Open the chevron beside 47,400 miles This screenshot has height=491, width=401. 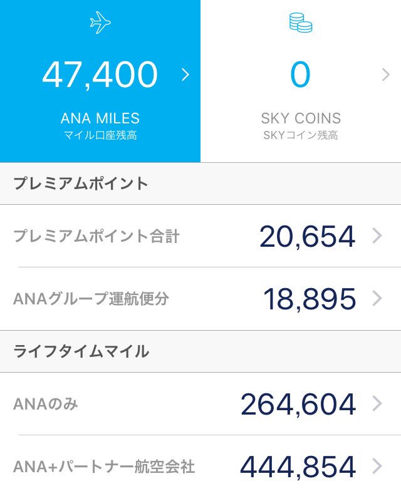(x=185, y=75)
